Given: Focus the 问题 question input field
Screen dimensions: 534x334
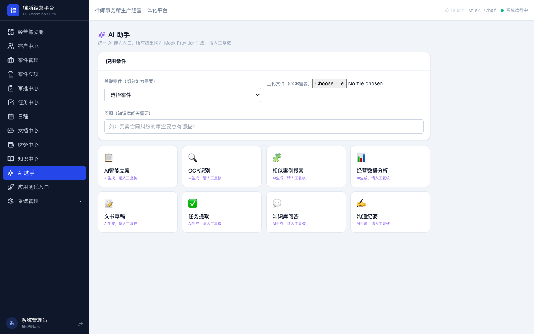Looking at the screenshot, I should click(x=264, y=127).
